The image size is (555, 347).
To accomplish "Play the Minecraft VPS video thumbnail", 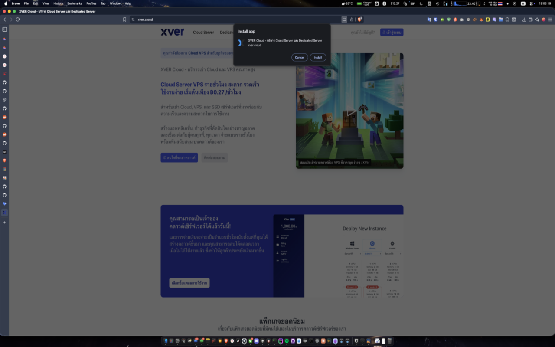I will coord(350,111).
